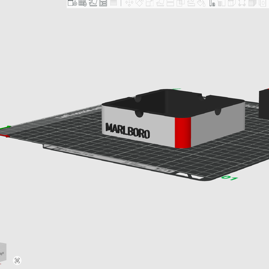Select the Scale tool icon
The height and width of the screenshot is (269, 269).
coord(150,3)
